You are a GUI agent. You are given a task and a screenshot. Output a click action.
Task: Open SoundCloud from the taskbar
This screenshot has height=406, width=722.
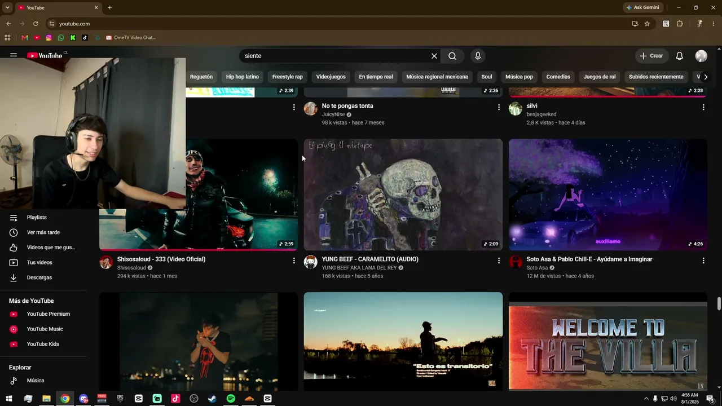[x=249, y=399]
